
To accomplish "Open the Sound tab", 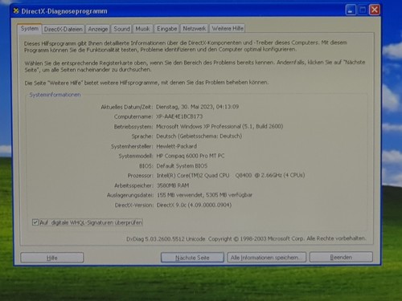I will [121, 29].
